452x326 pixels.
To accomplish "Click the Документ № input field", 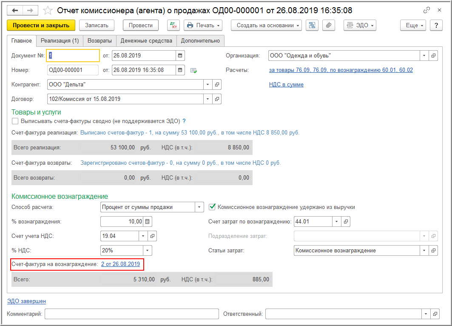I will pyautogui.click(x=73, y=55).
